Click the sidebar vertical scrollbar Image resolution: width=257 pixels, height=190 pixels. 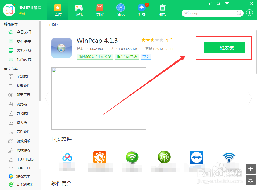click(40, 61)
